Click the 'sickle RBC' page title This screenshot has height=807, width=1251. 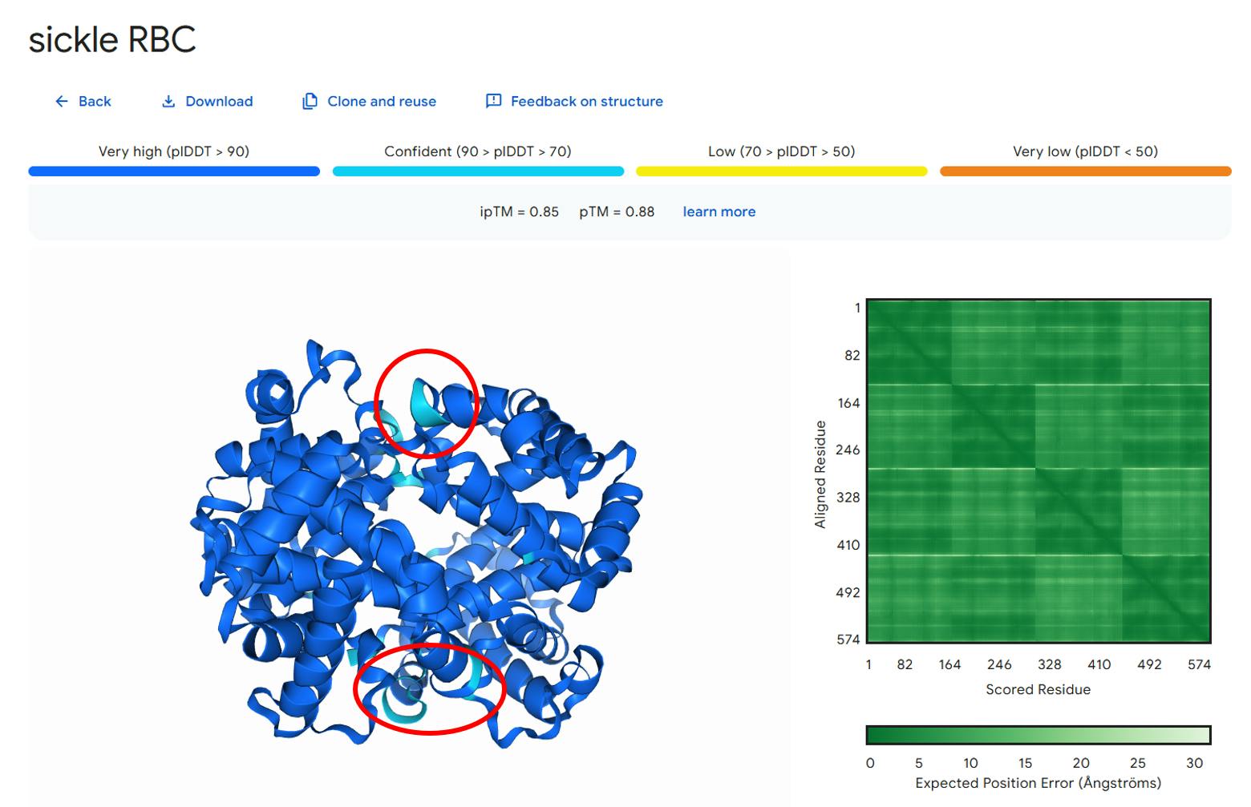(112, 39)
